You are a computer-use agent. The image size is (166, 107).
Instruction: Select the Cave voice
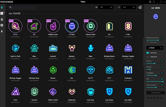pos(15,91)
